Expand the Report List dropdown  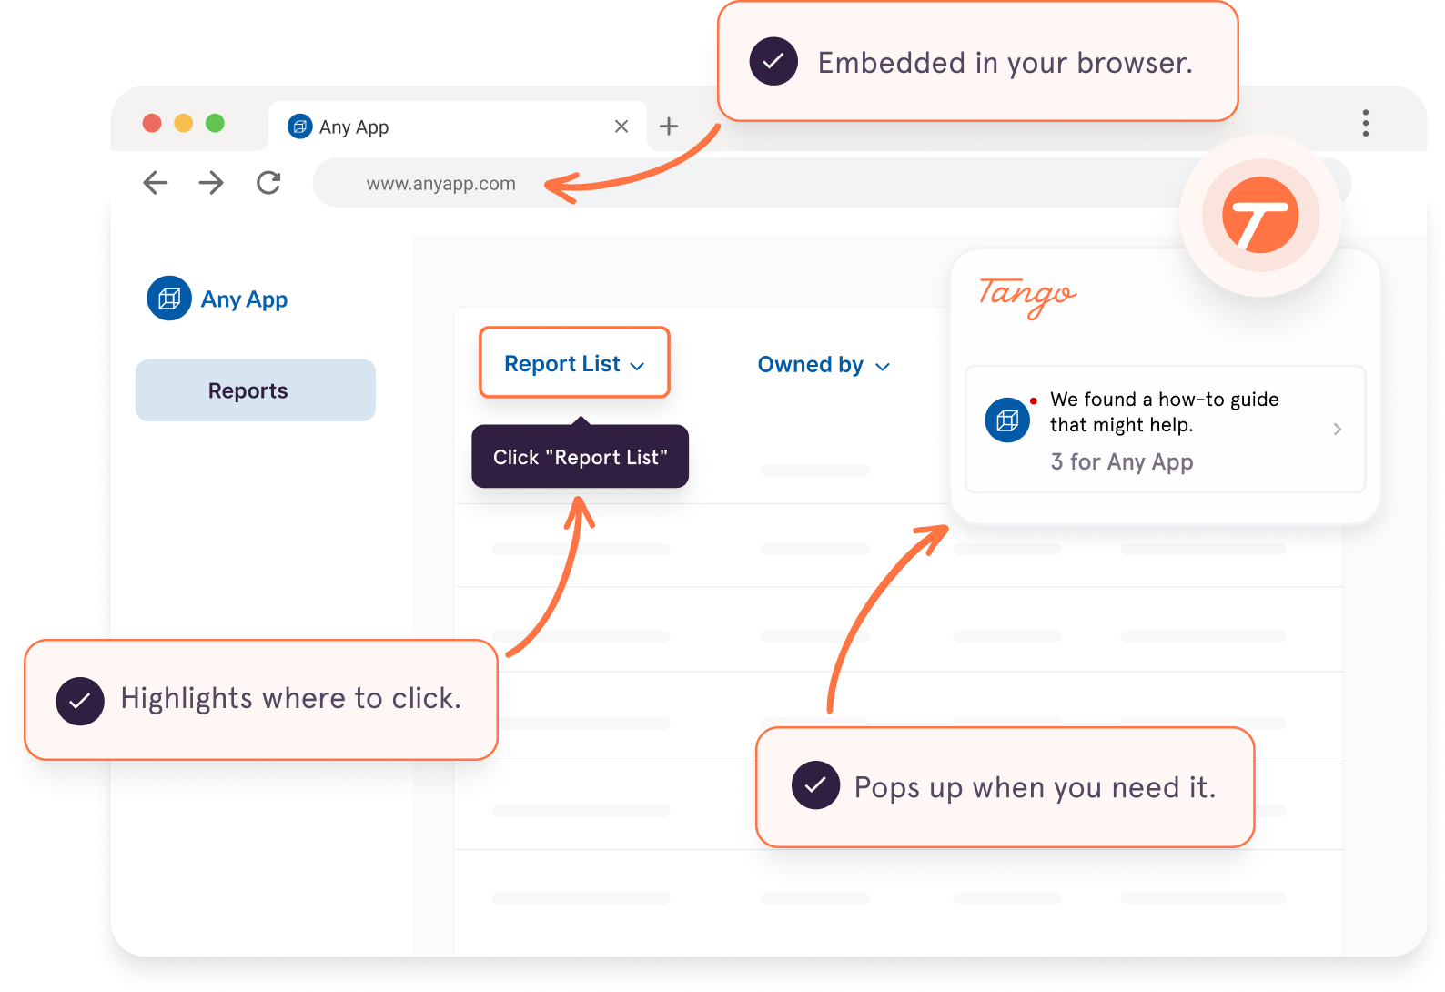click(574, 363)
